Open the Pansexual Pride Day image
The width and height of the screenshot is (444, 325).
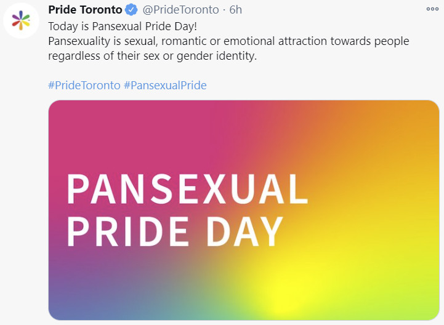tap(244, 210)
